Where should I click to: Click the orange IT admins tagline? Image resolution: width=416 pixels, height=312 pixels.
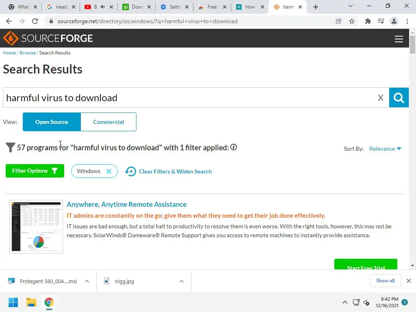(196, 215)
